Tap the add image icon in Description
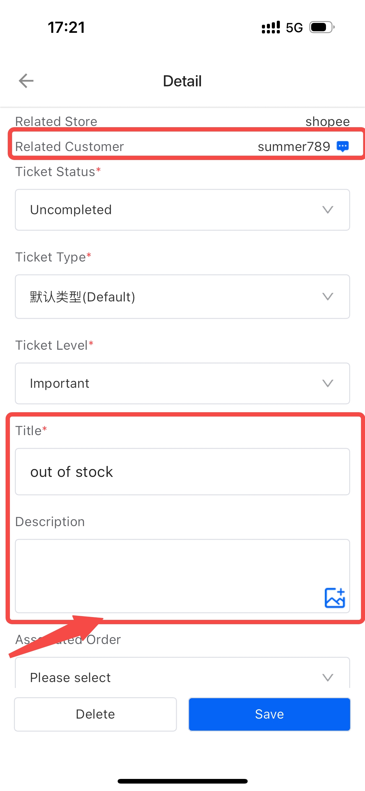Screen dimensions: 365x791 click(335, 598)
